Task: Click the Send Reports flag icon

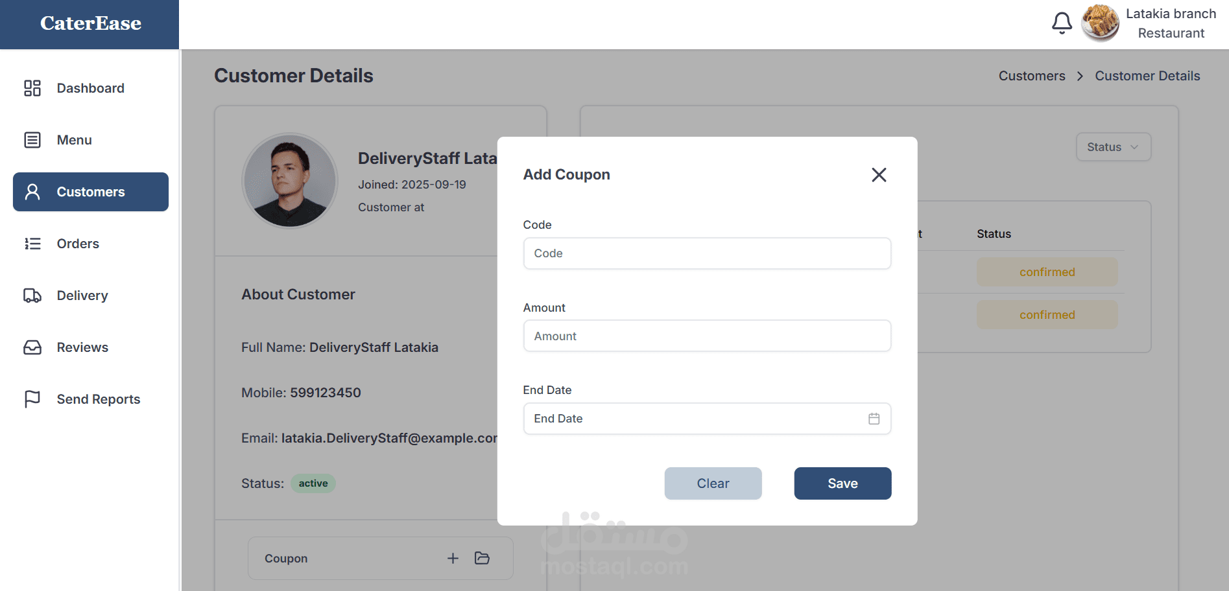Action: (32, 399)
